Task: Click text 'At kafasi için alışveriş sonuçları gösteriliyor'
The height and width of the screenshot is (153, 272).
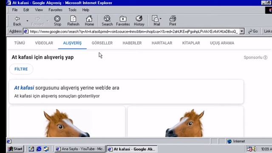Action: (57, 96)
